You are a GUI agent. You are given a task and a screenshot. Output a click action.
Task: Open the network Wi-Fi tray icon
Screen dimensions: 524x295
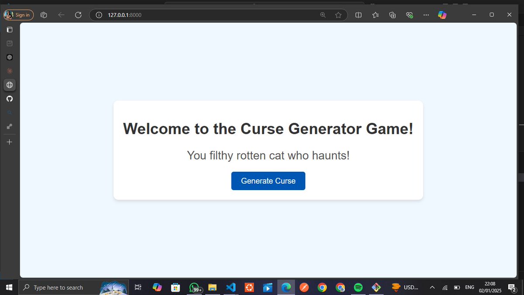pos(445,288)
